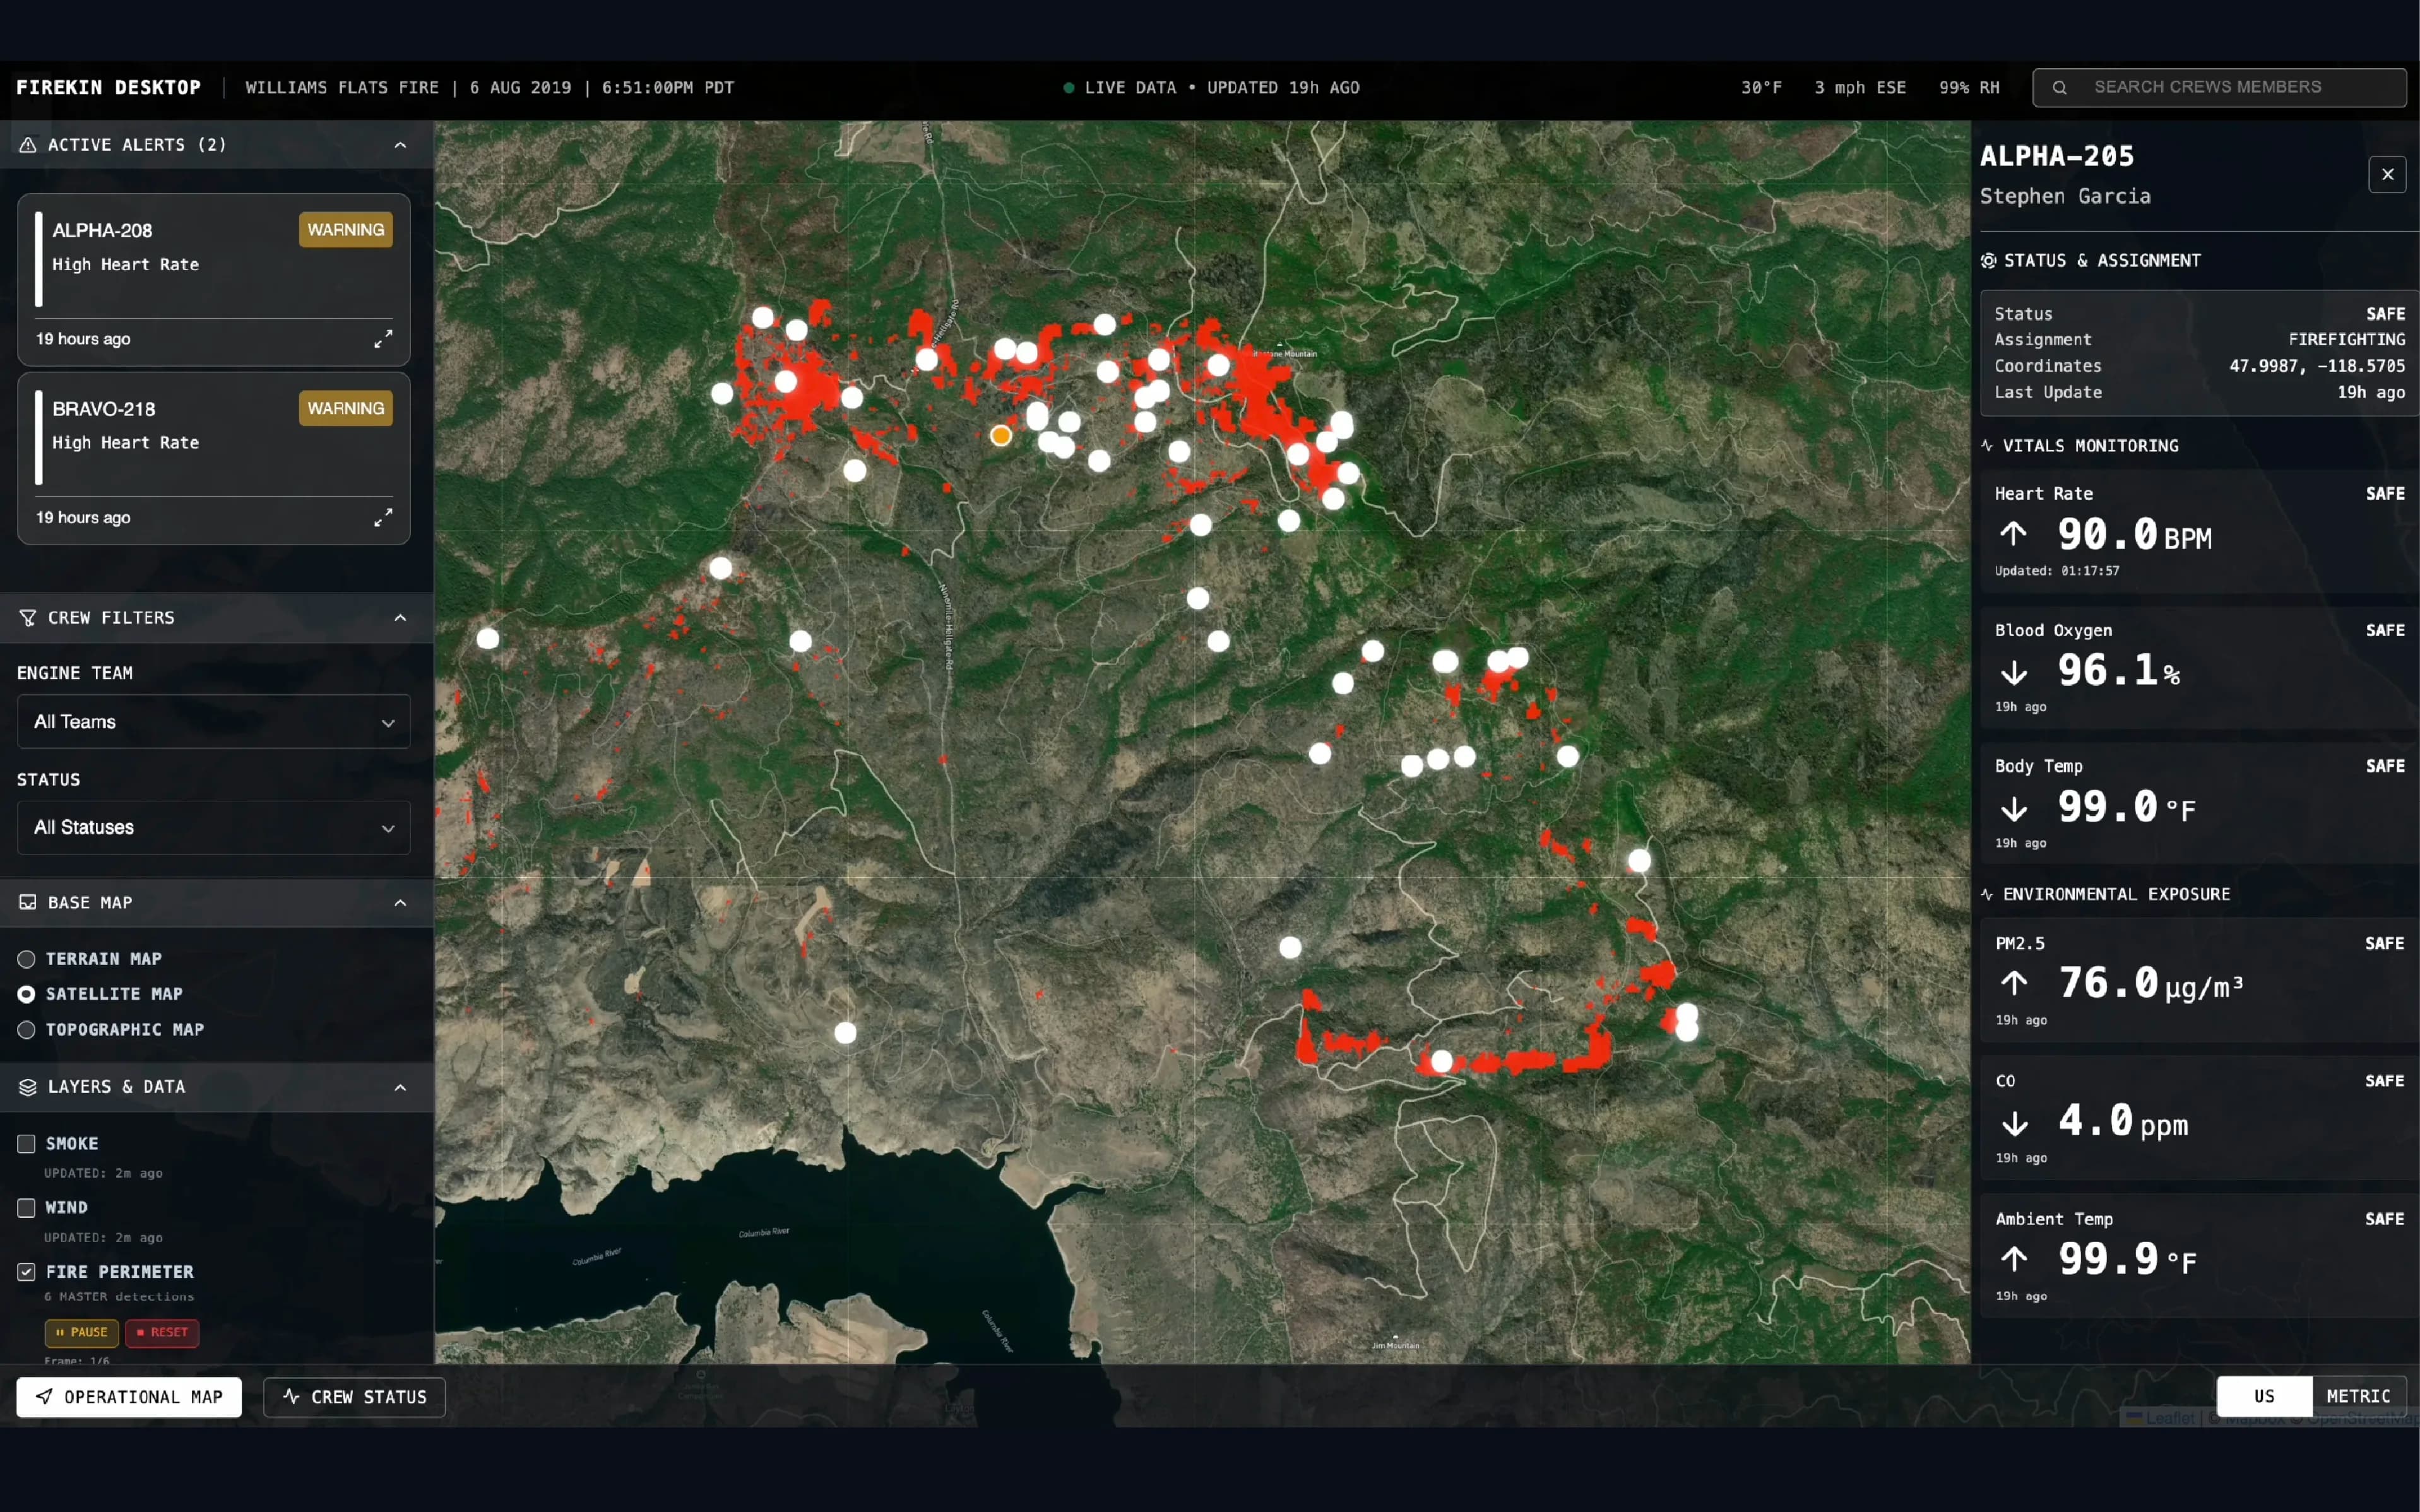
Task: Enable the Smoke layer checkbox
Action: coord(27,1143)
